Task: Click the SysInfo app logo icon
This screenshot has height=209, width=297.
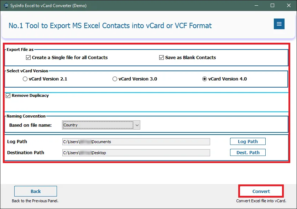Action: (6, 6)
